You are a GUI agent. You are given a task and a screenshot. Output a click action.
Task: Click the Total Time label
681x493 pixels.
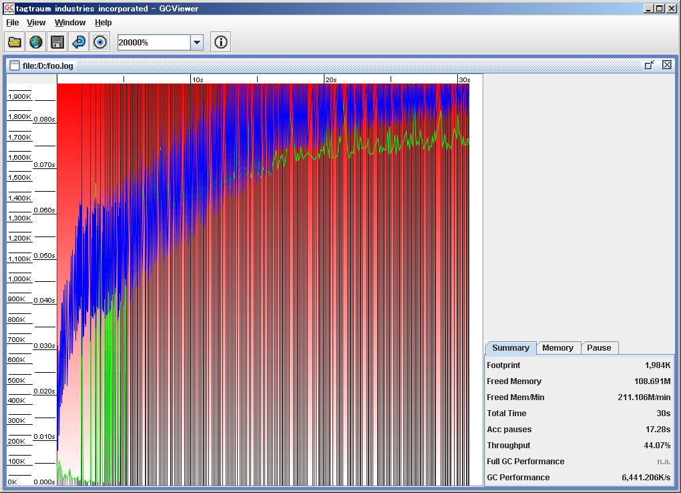pos(506,414)
